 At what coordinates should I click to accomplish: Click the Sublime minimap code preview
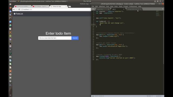158,13
